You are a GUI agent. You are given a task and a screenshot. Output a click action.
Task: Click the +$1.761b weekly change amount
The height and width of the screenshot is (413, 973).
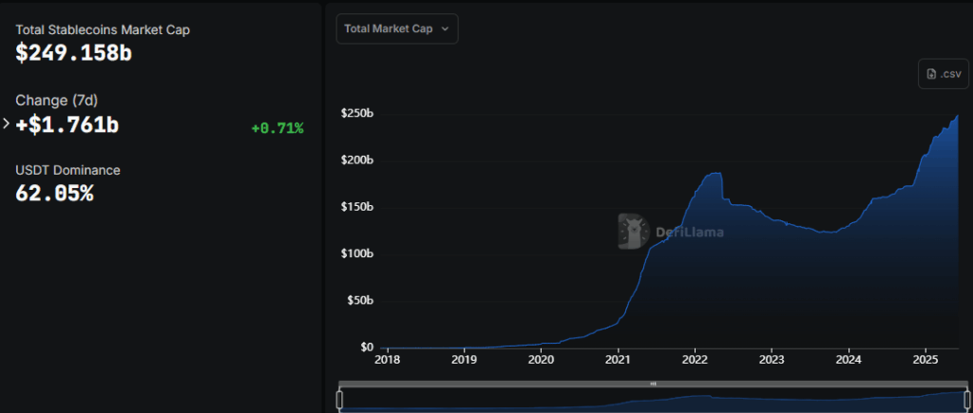click(x=67, y=123)
